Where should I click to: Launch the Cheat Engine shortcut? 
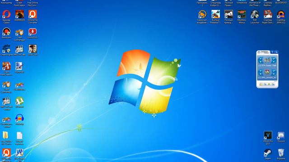[x=6, y=49]
